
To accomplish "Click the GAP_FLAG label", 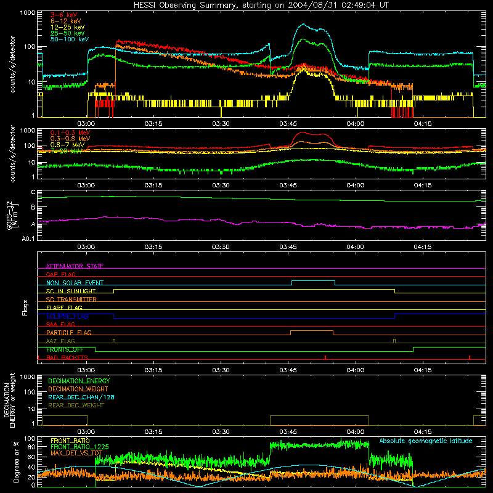I will point(60,274).
